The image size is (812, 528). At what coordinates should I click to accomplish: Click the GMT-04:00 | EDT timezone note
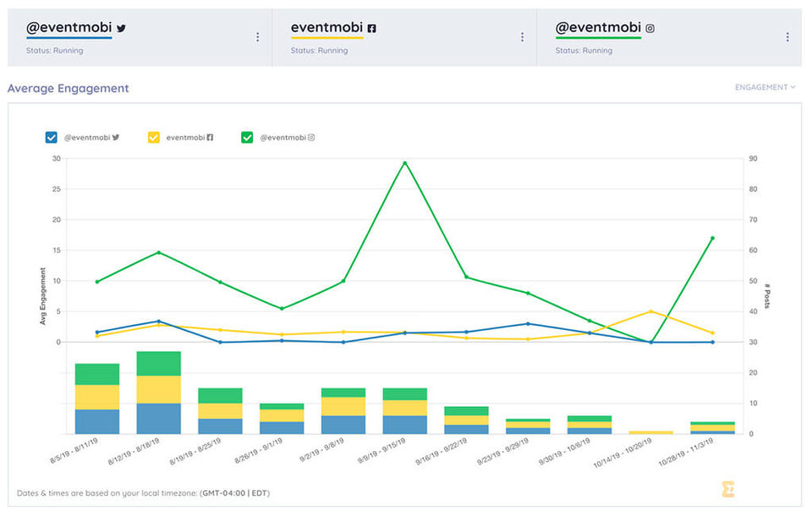pos(234,492)
